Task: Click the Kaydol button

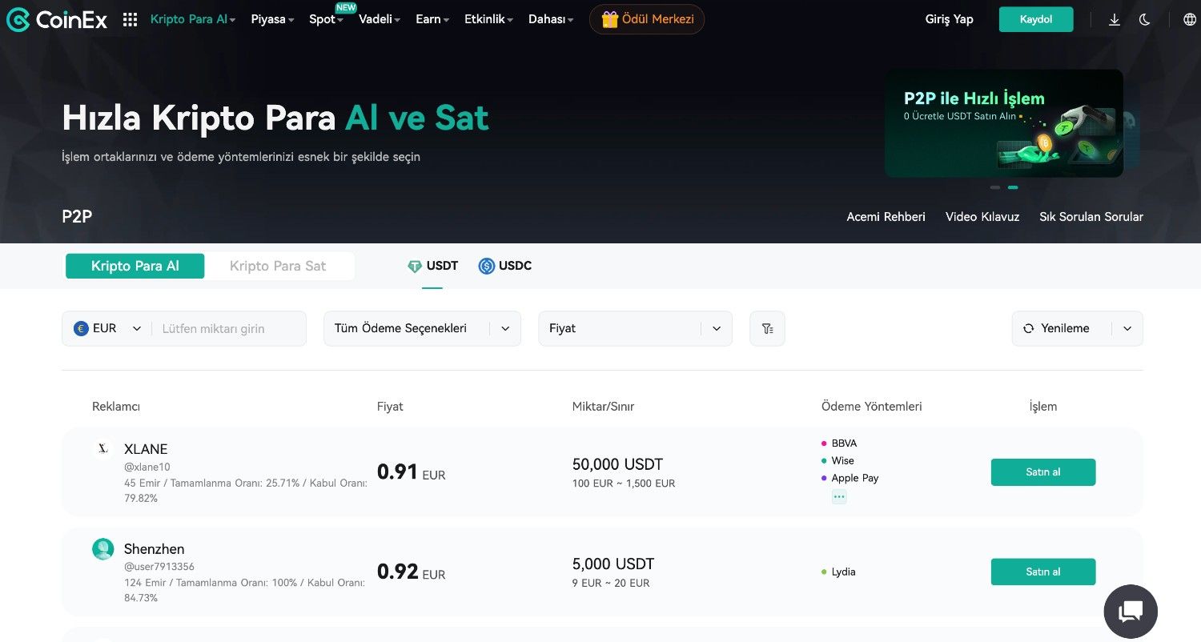Action: coord(1035,19)
